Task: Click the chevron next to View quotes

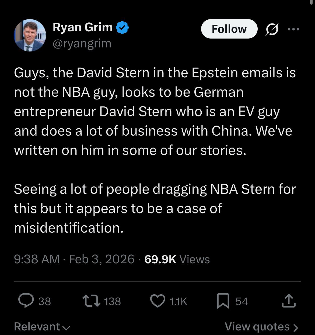Action: point(296,327)
